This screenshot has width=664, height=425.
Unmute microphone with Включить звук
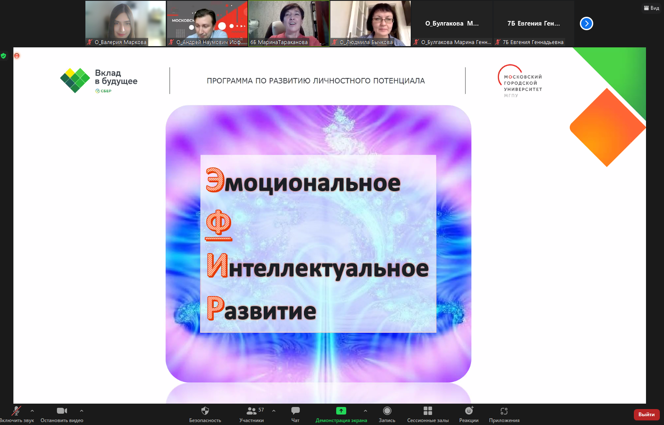point(16,414)
